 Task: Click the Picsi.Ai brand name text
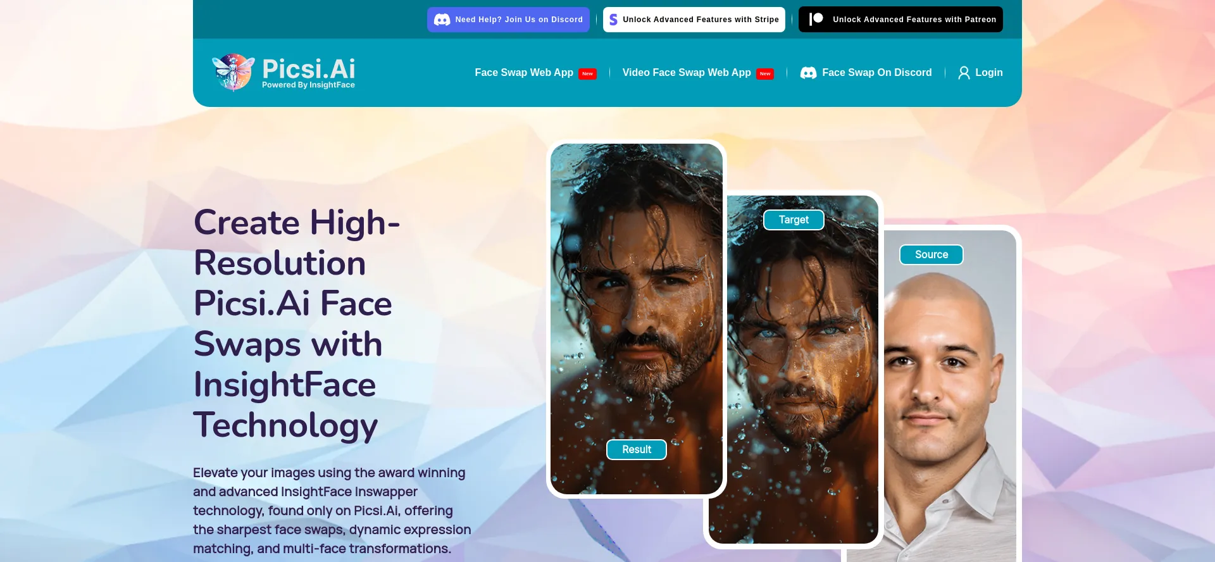coord(308,68)
